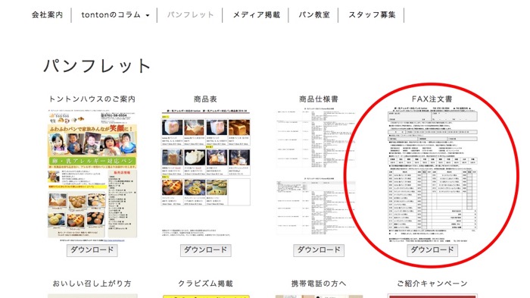
Task: Go to メディア掲載 page
Action: tap(257, 15)
